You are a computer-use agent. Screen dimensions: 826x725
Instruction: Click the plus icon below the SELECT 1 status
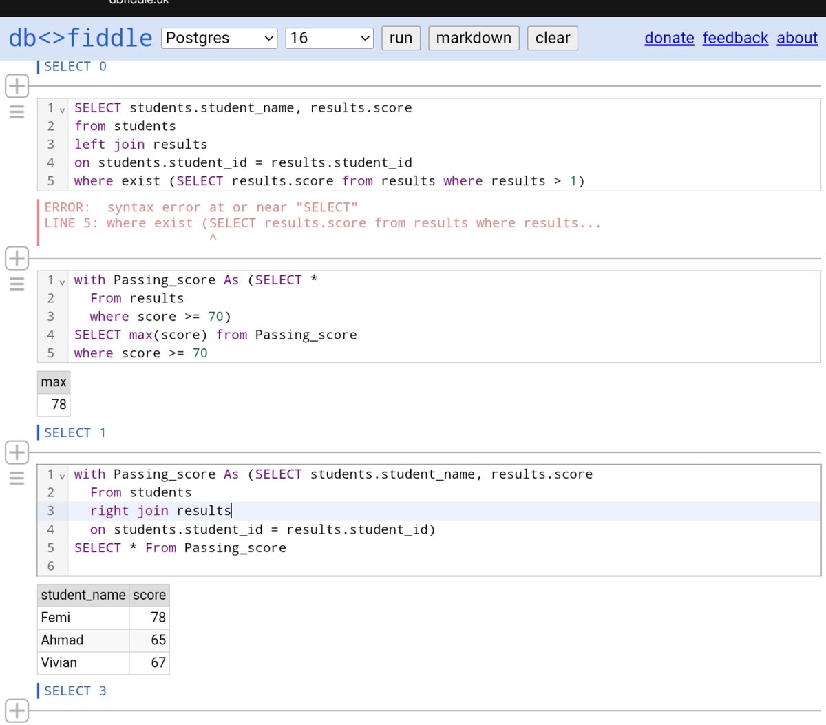pos(17,452)
